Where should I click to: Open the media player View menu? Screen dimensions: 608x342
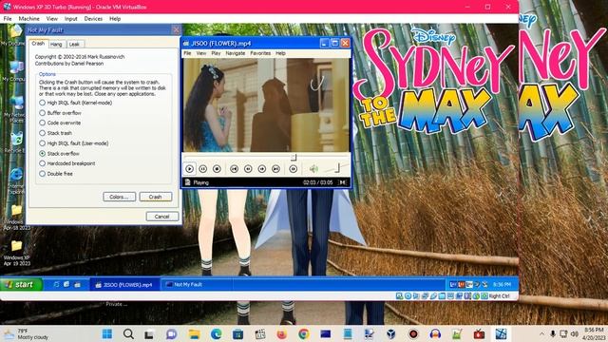pos(200,53)
